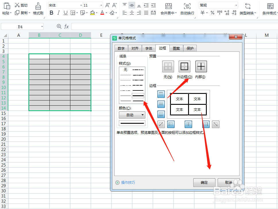Switch to the 数字 tab
The height and width of the screenshot is (209, 278).
(x=121, y=48)
